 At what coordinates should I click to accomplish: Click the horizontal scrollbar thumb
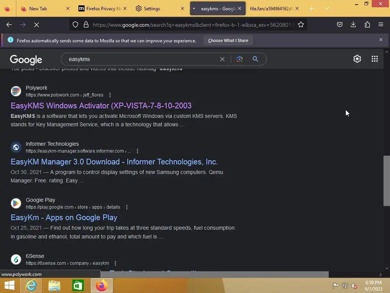[214, 274]
